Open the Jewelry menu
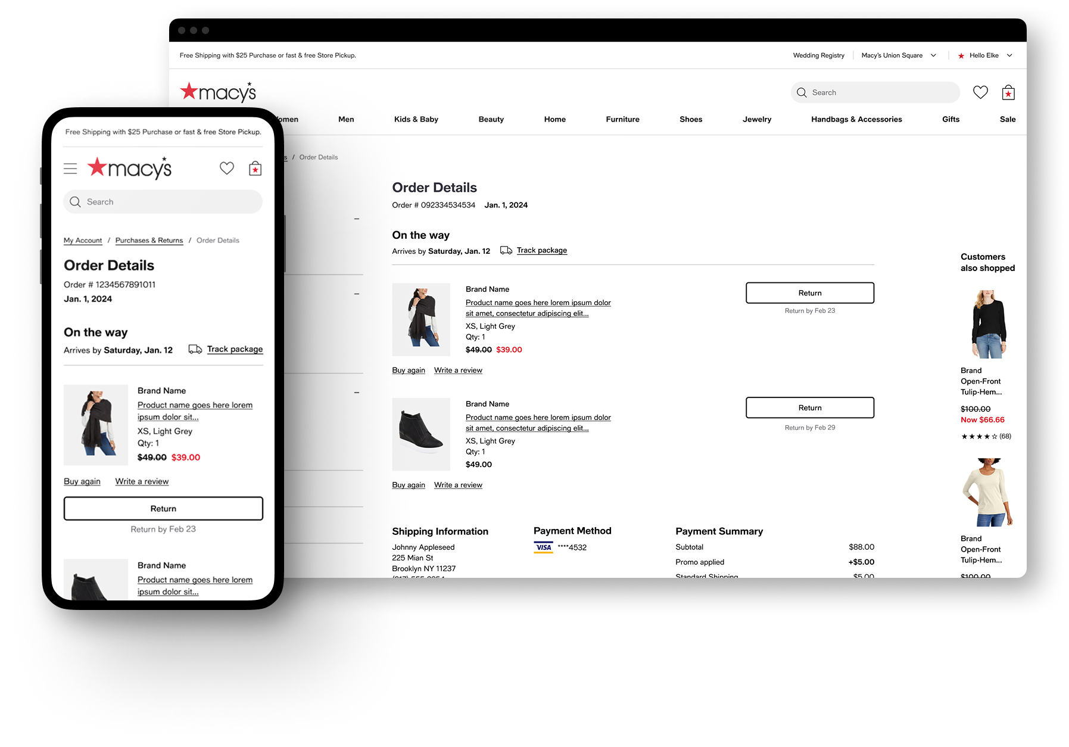The width and height of the screenshot is (1069, 747). click(757, 119)
